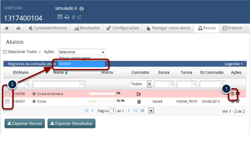Viewport: 250px width, 154px height.
Task: Click the Concluído column header
Action: (140, 72)
